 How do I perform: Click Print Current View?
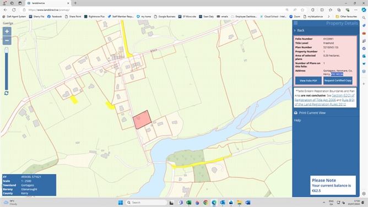312,113
